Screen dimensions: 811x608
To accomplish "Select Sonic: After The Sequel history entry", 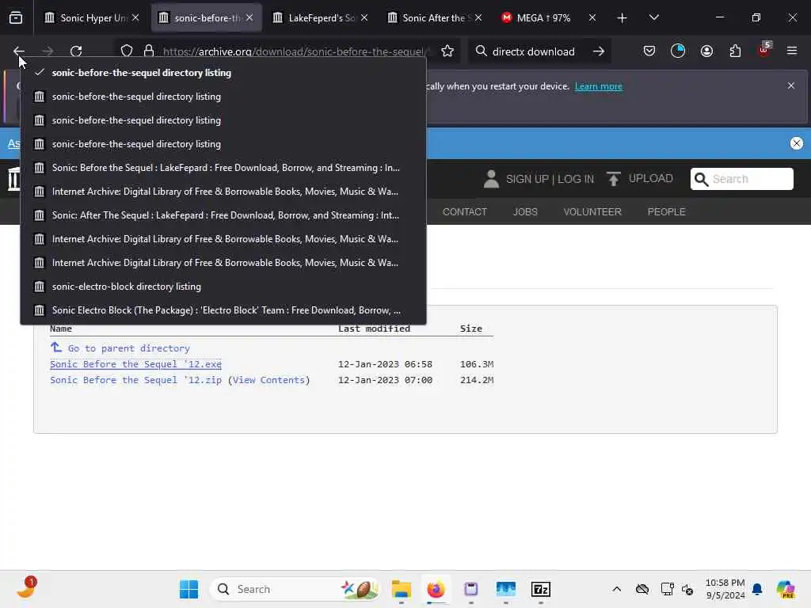I will [223, 215].
